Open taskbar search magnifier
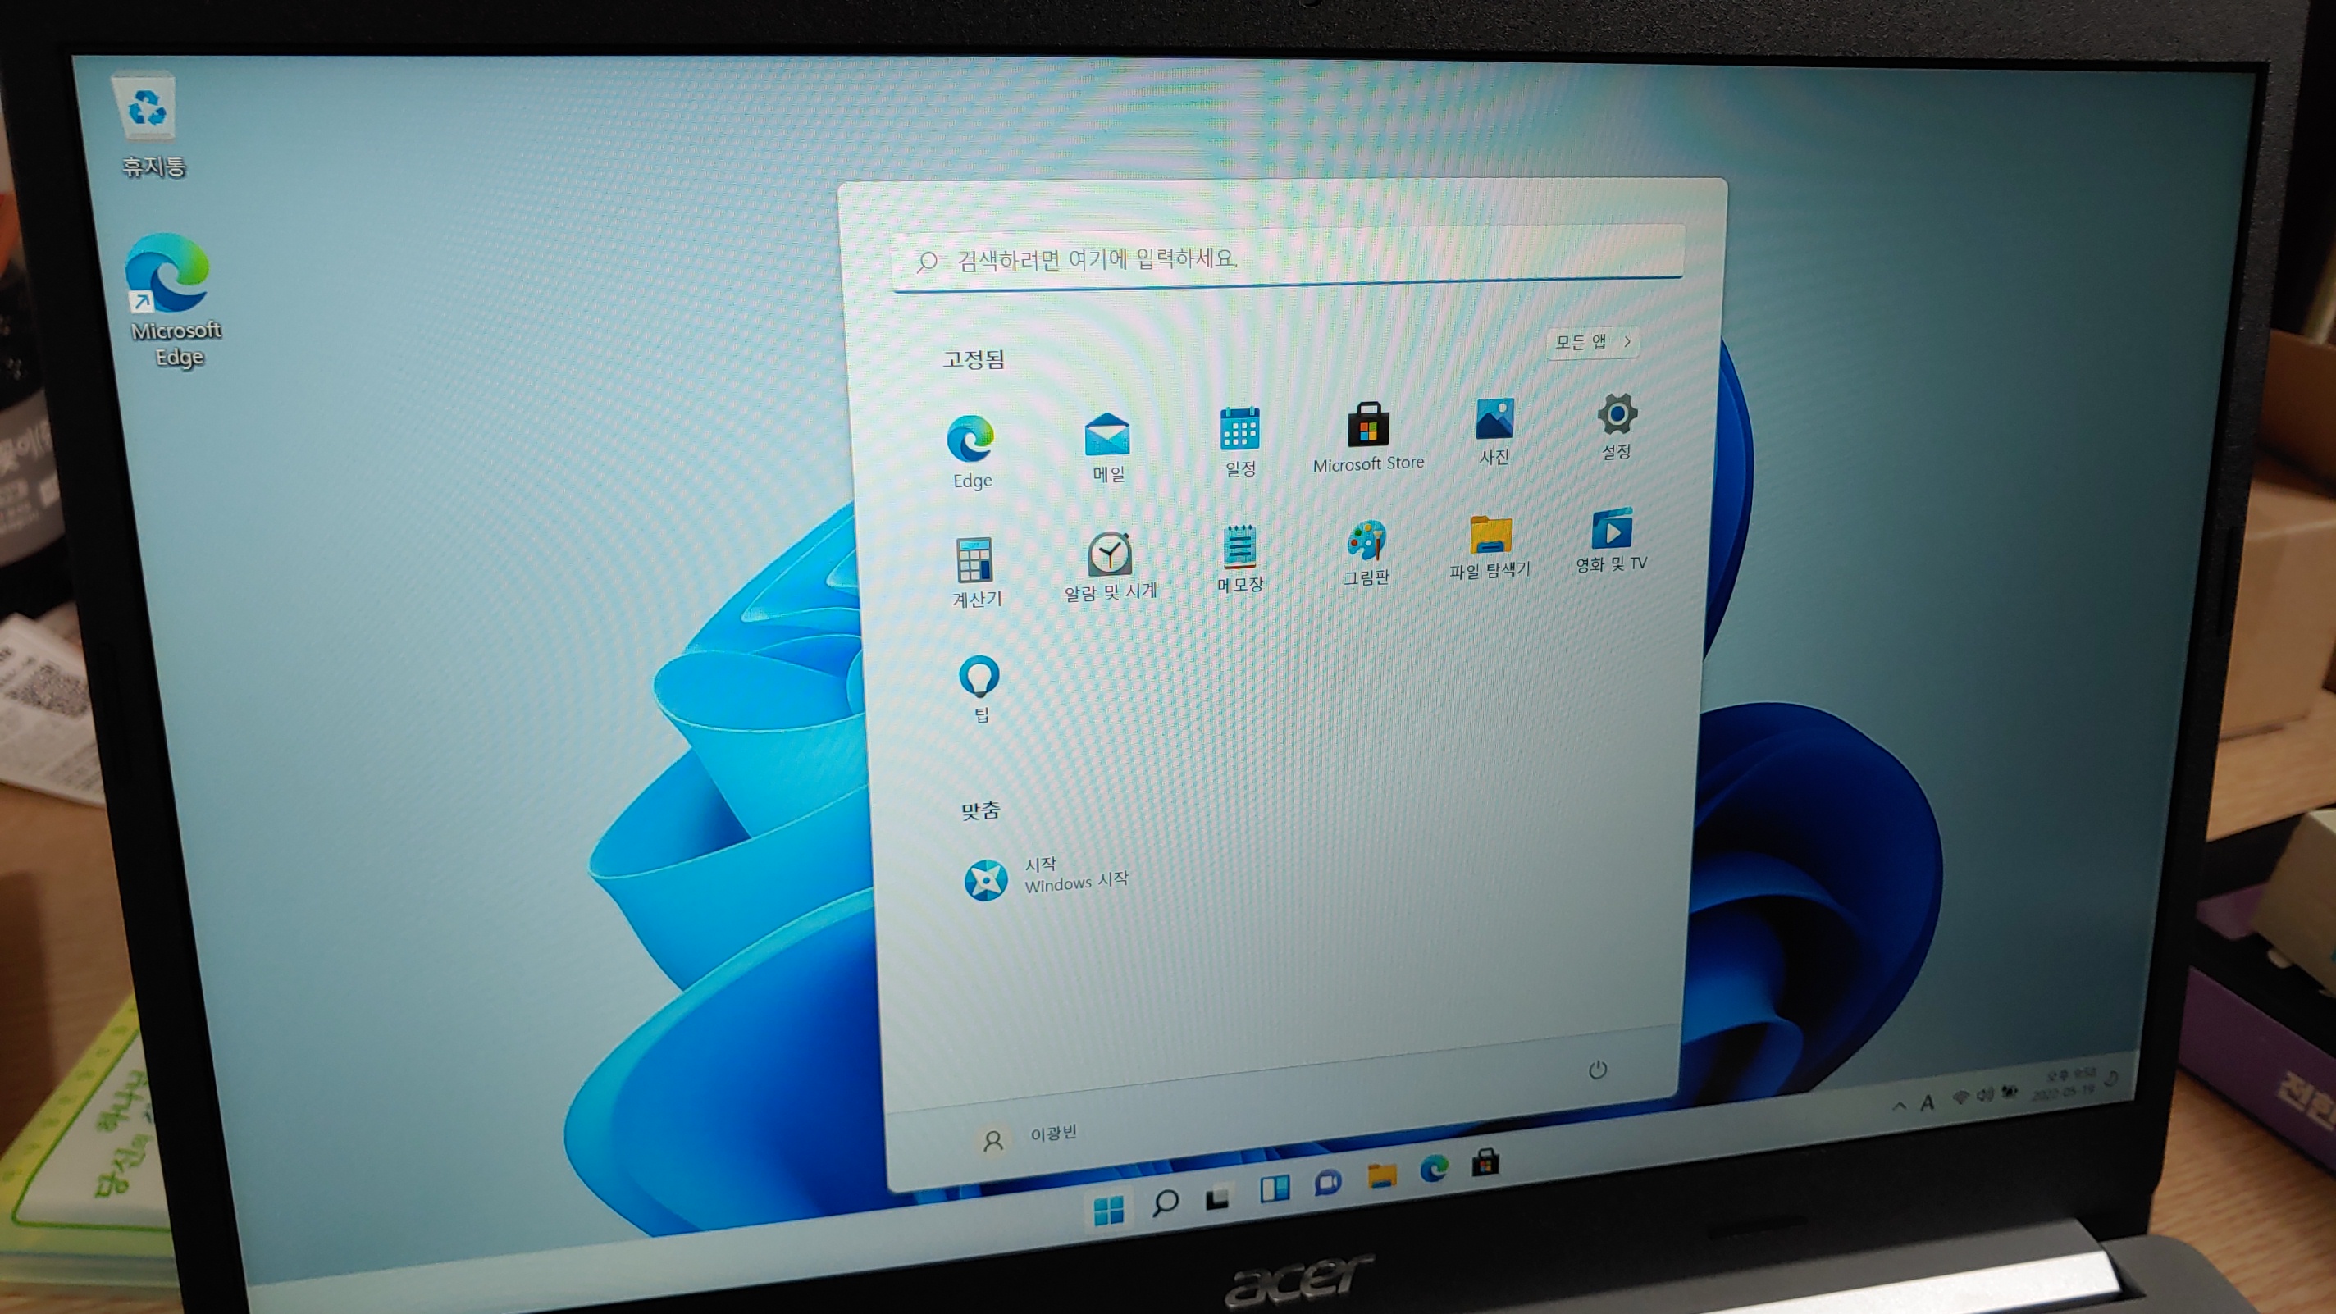2336x1314 pixels. tap(1165, 1203)
